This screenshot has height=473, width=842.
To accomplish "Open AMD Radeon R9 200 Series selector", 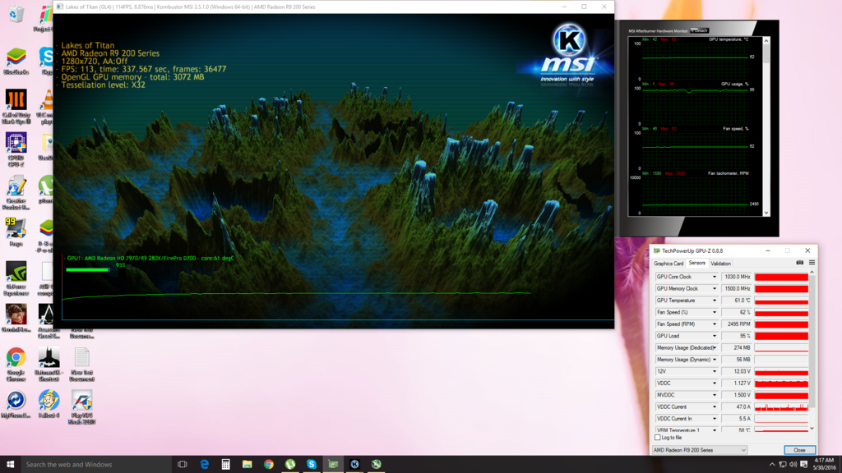I will coord(699,450).
